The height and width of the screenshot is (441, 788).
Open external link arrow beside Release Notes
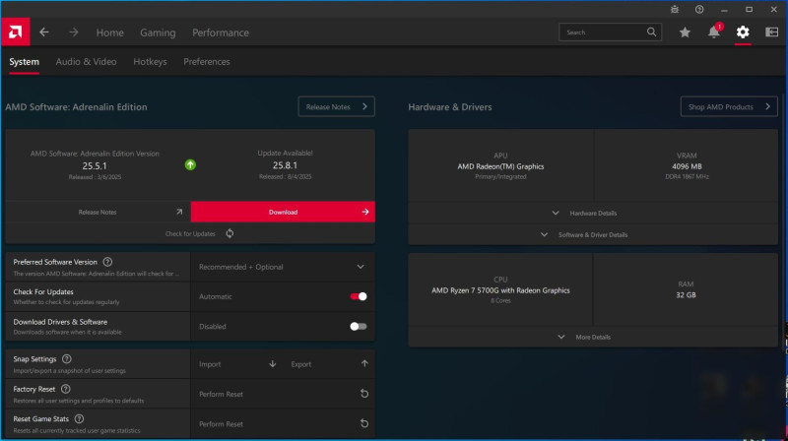(179, 212)
